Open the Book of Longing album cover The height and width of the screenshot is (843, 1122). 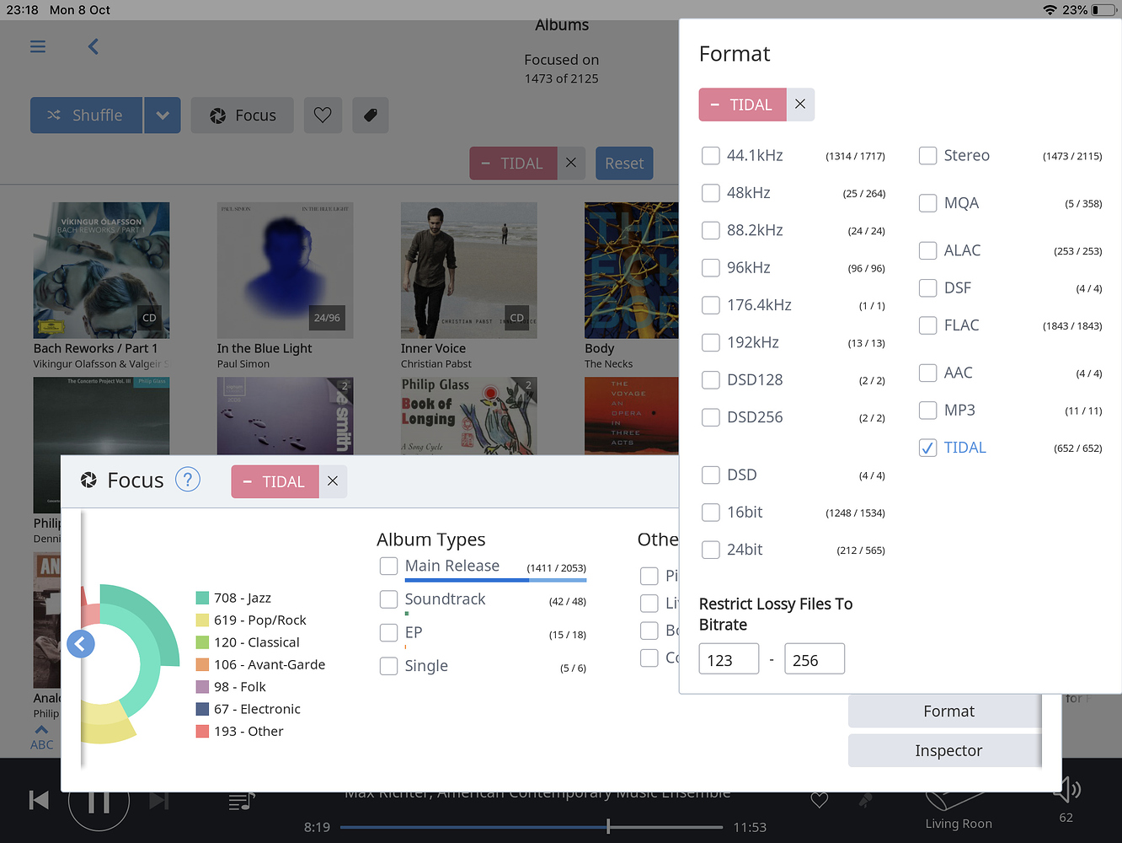tap(468, 416)
